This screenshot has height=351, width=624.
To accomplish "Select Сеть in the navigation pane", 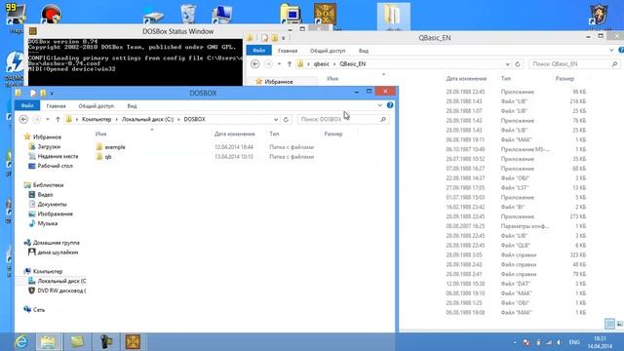I will [x=39, y=310].
